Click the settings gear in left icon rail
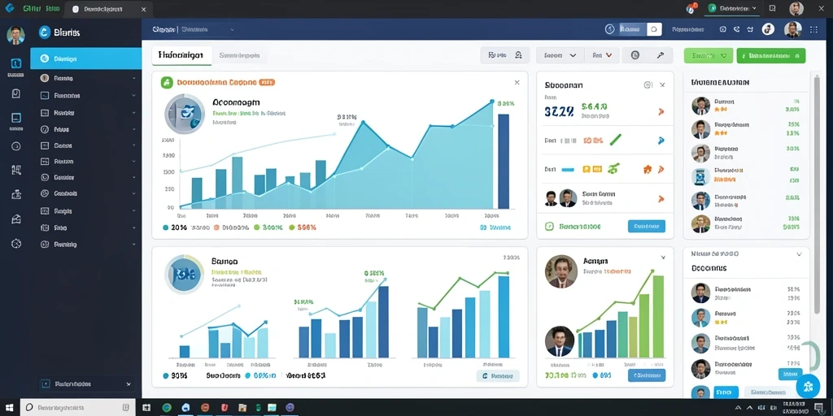833x416 pixels. click(x=16, y=244)
